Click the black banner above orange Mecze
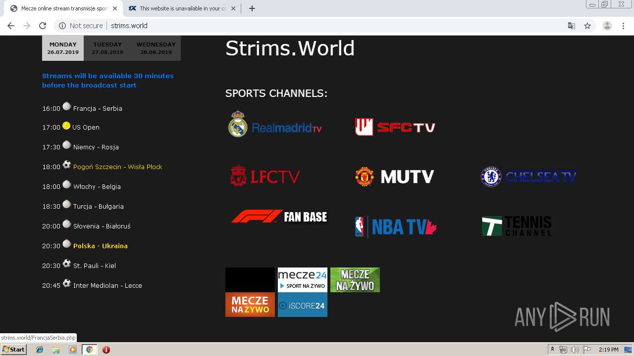 [250, 280]
